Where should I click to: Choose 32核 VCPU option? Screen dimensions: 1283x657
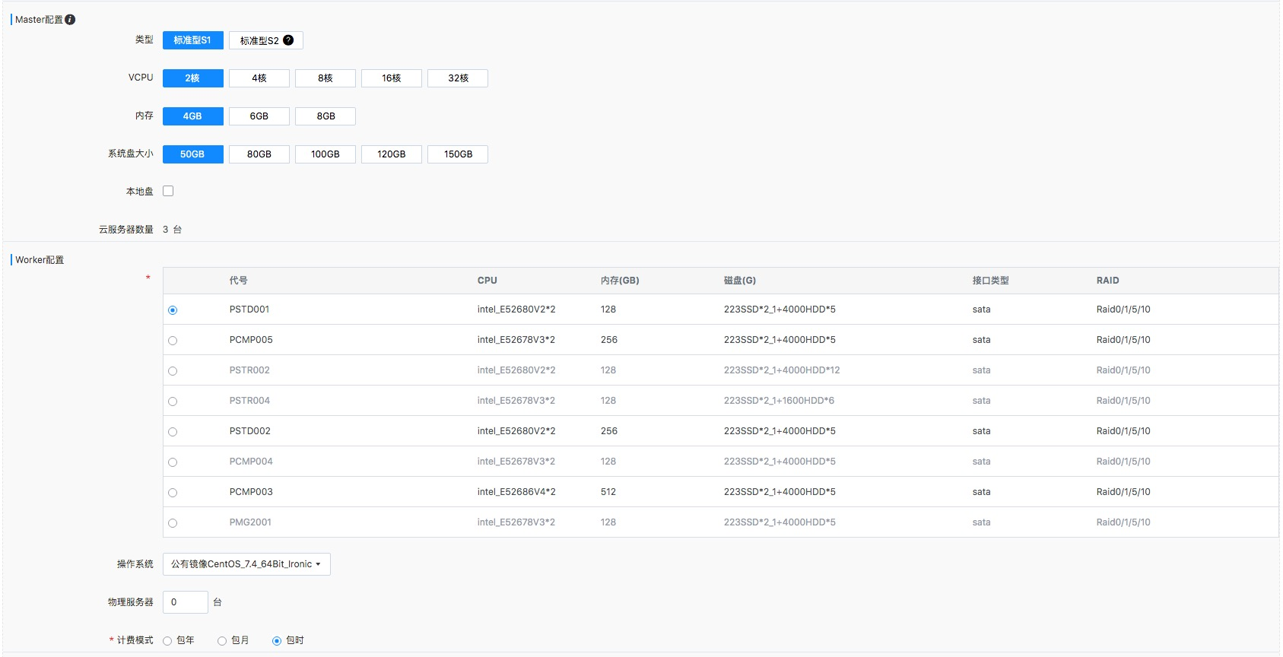(458, 78)
